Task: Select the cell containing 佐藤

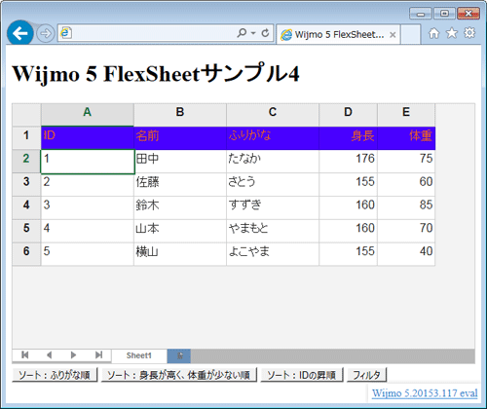Action: coord(180,184)
